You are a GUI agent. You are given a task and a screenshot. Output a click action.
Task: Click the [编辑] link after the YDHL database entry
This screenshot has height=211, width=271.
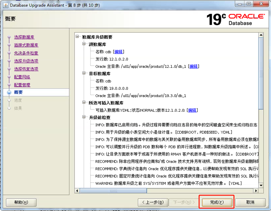coord(192,110)
